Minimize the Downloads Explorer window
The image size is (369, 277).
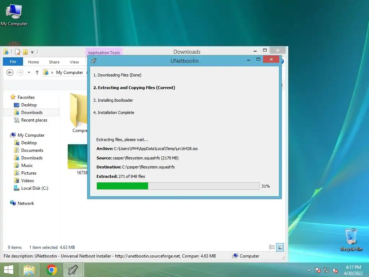255,50
